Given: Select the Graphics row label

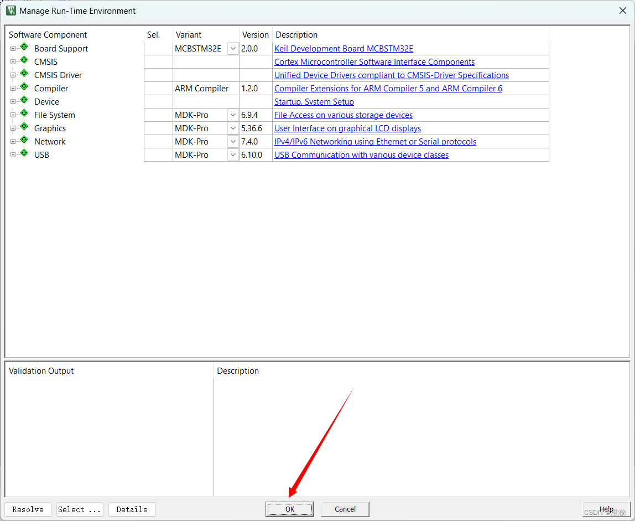Looking at the screenshot, I should pyautogui.click(x=50, y=128).
